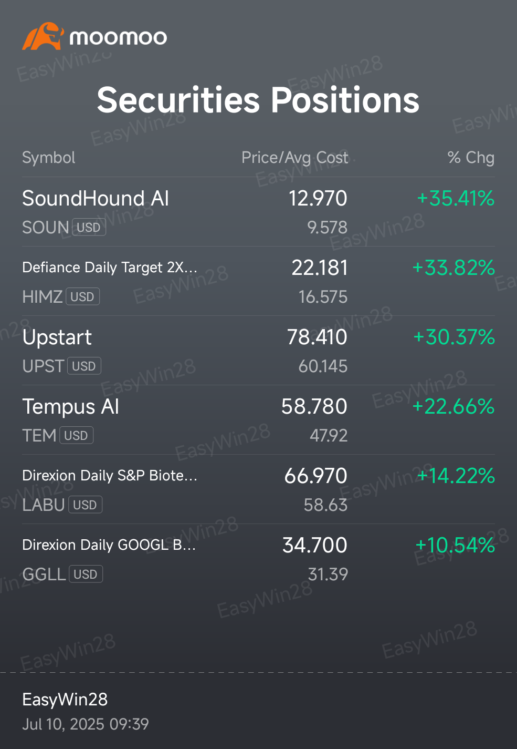
Task: Open the Tempus AI position
Action: point(258,420)
